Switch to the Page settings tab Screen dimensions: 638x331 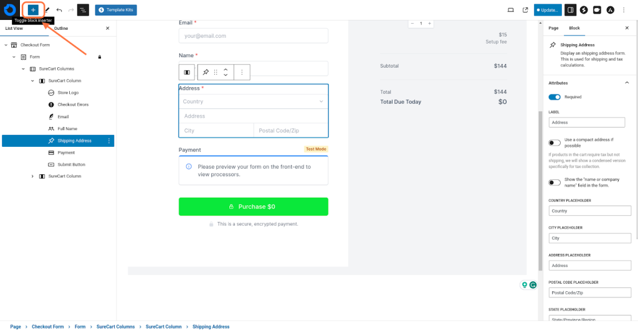(x=553, y=28)
